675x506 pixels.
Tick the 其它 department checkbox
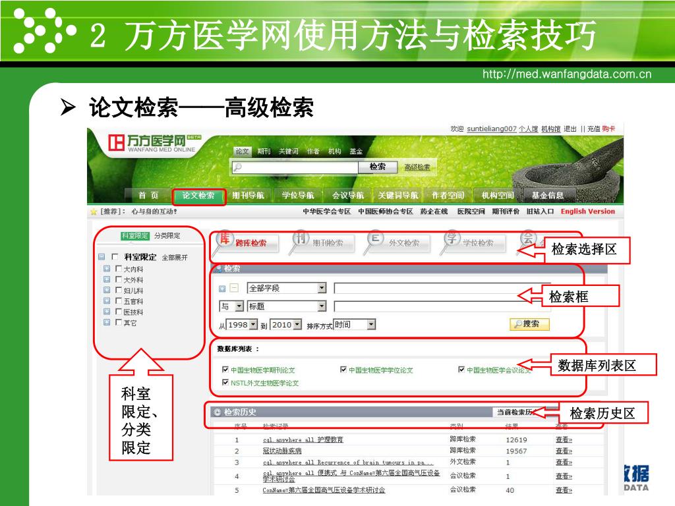tap(119, 322)
